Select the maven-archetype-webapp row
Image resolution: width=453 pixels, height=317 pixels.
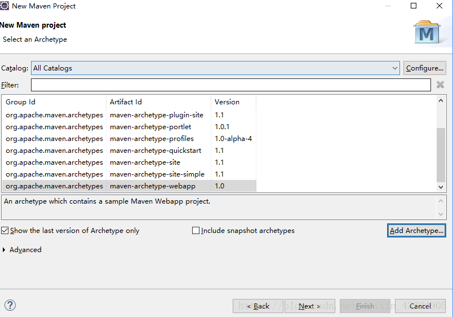129,186
